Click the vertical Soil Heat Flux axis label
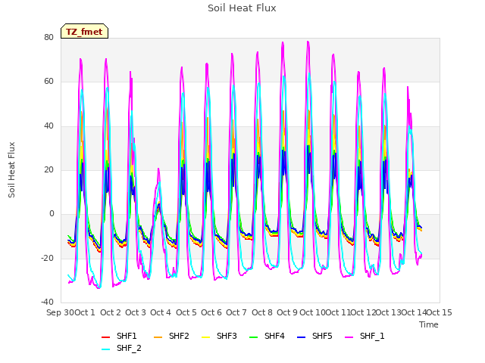The image size is (485, 363). click(11, 169)
